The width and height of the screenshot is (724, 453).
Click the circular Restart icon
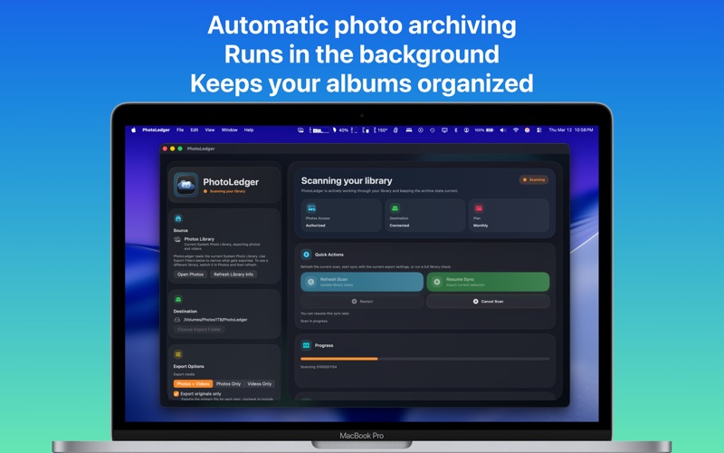[x=354, y=302]
